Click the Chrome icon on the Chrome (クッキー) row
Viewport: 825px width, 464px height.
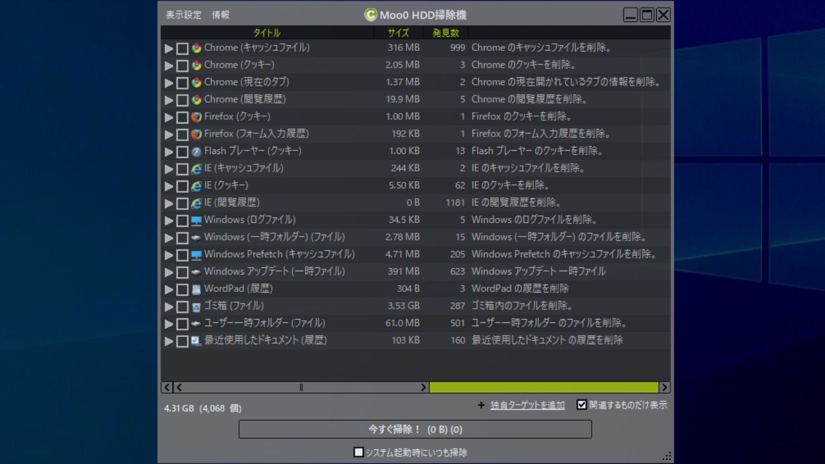pyautogui.click(x=197, y=65)
